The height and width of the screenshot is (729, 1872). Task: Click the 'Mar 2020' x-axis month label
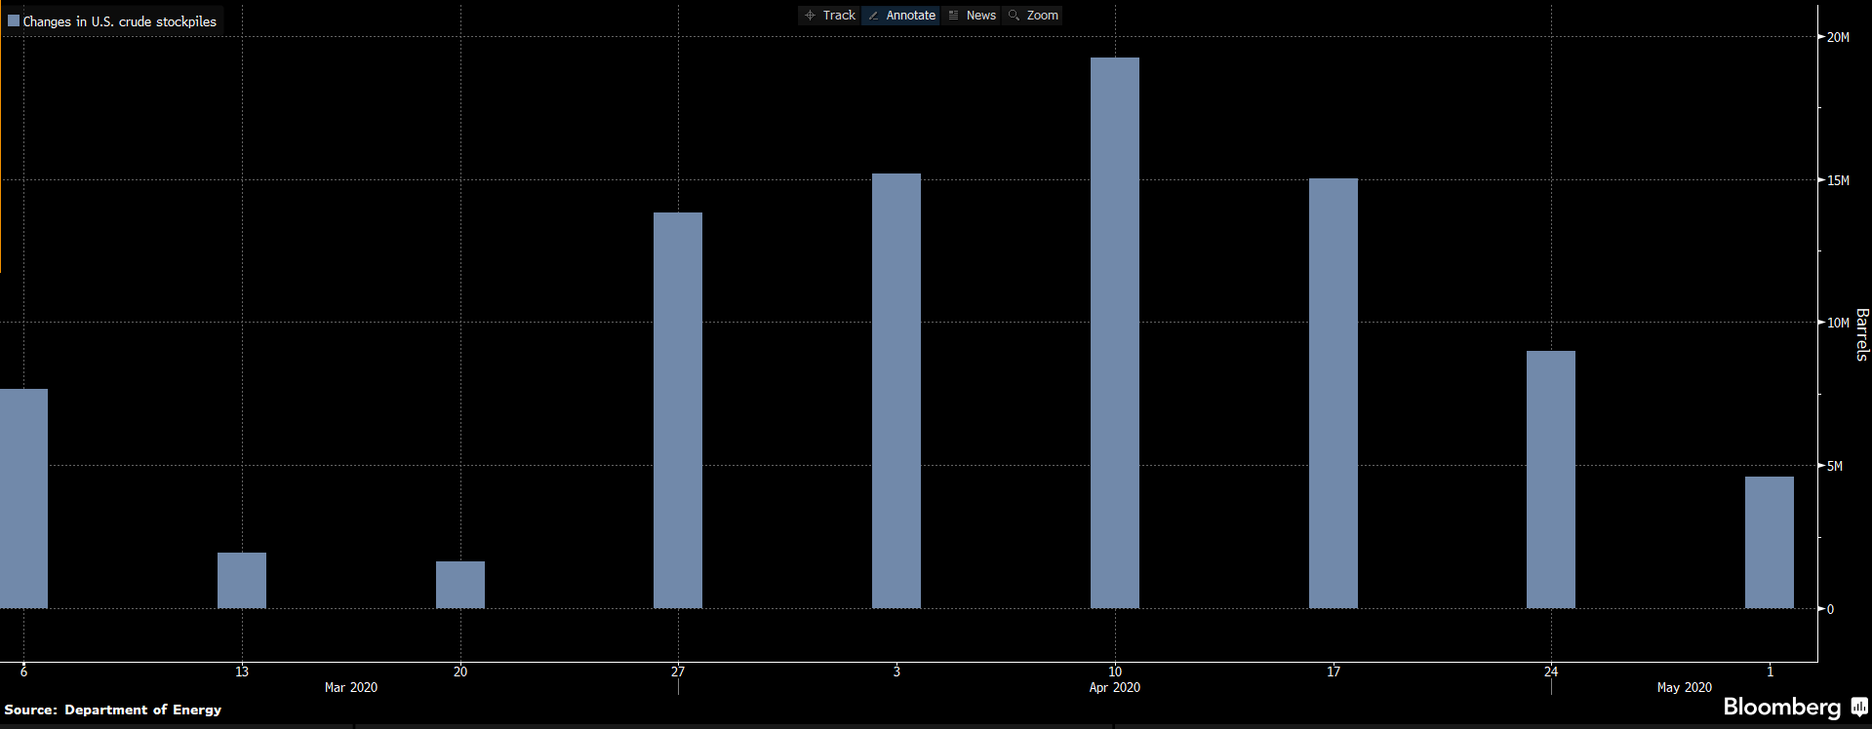tap(351, 687)
